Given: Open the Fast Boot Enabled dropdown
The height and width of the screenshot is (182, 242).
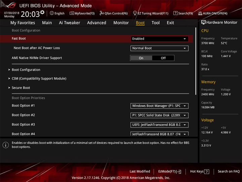Looking at the screenshot, I should pyautogui.click(x=159, y=39).
